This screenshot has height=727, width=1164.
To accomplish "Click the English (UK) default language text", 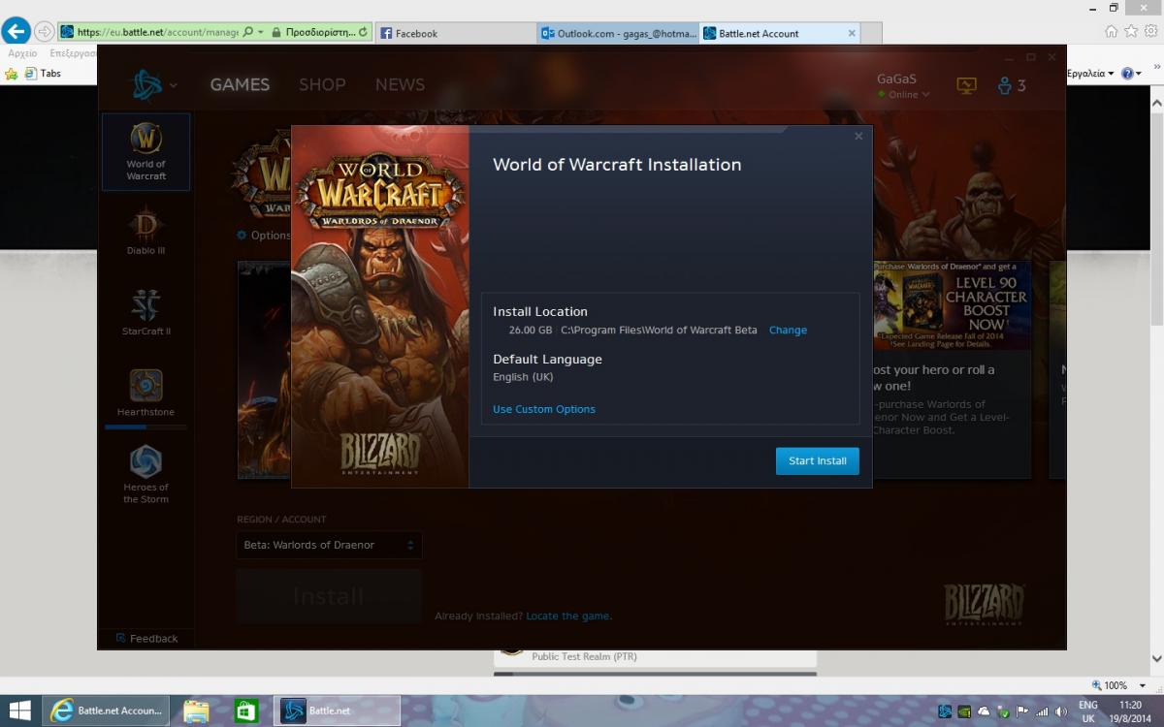I will [523, 377].
